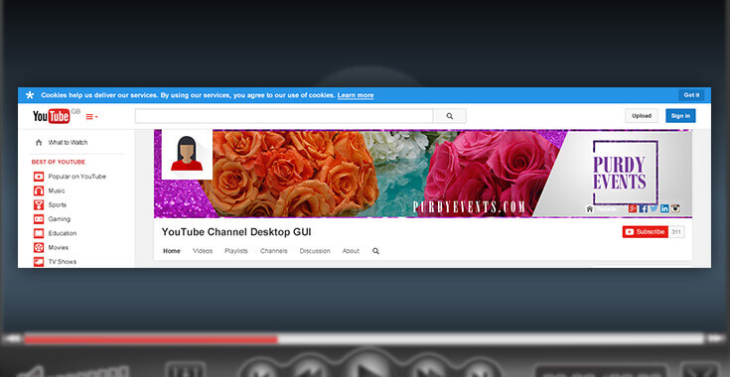The image size is (730, 377).
Task: Run search with the magnifier button
Action: pos(449,116)
